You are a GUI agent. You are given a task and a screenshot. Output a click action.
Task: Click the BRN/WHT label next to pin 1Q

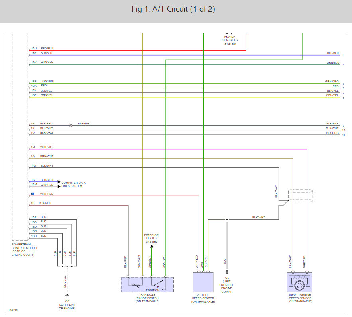(x=47, y=156)
